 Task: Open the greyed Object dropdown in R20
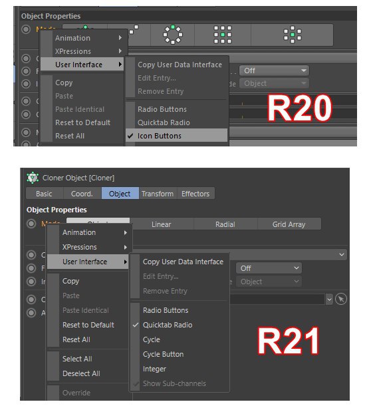[x=274, y=83]
